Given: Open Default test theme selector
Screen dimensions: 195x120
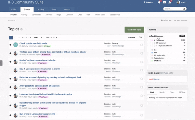Looking at the screenshot, I should (166, 20).
